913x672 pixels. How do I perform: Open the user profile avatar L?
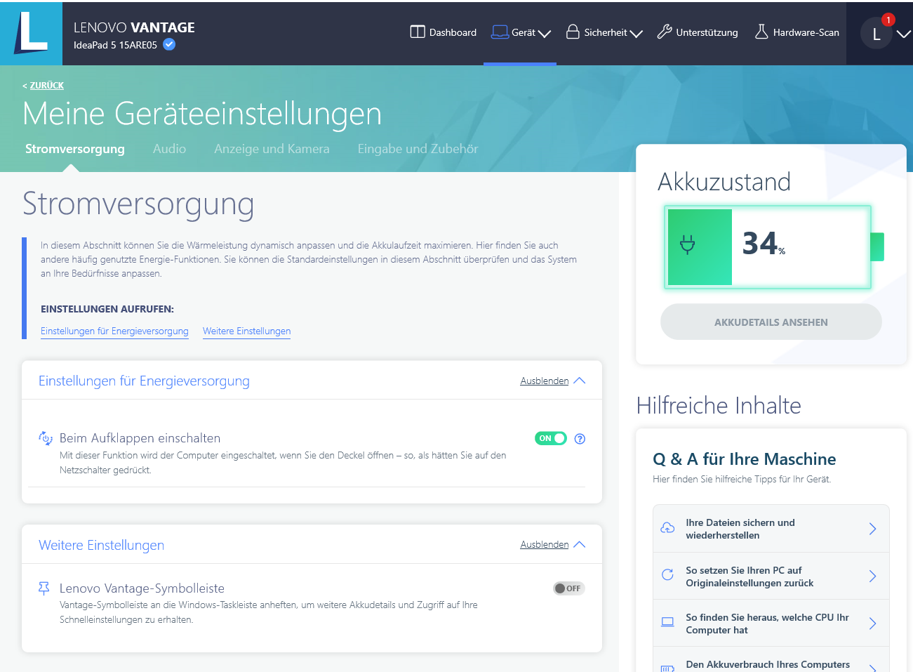click(x=876, y=34)
